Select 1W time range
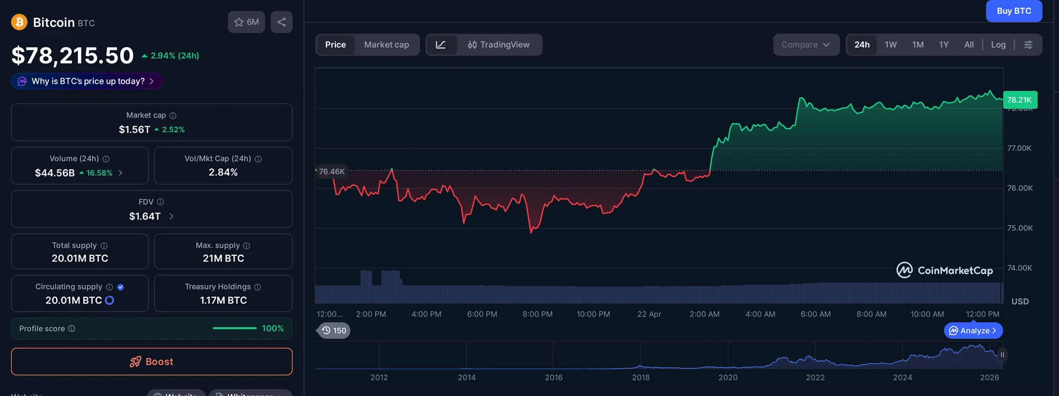Viewport: 1059px width, 396px height. pos(891,45)
